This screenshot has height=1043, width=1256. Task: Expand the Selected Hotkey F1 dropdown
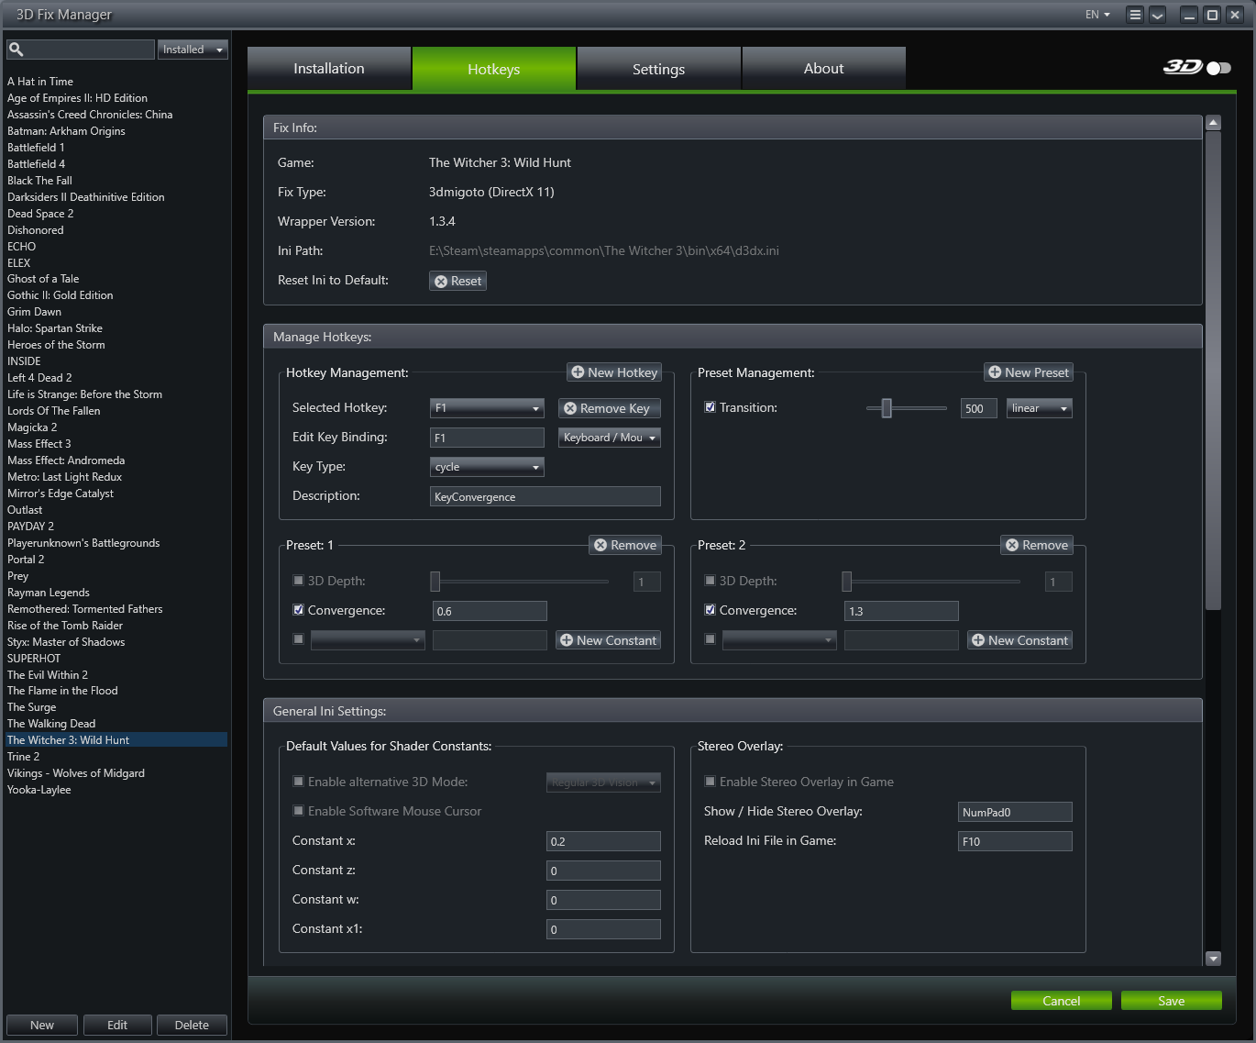coord(487,408)
